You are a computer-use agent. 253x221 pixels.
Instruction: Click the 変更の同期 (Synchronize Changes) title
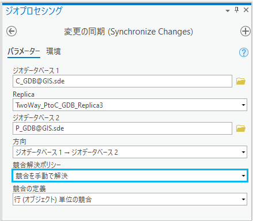click(x=128, y=32)
